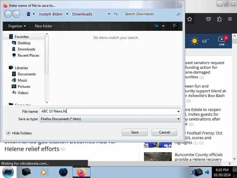Open the Organize menu
This screenshot has width=237, height=178.
click(17, 26)
